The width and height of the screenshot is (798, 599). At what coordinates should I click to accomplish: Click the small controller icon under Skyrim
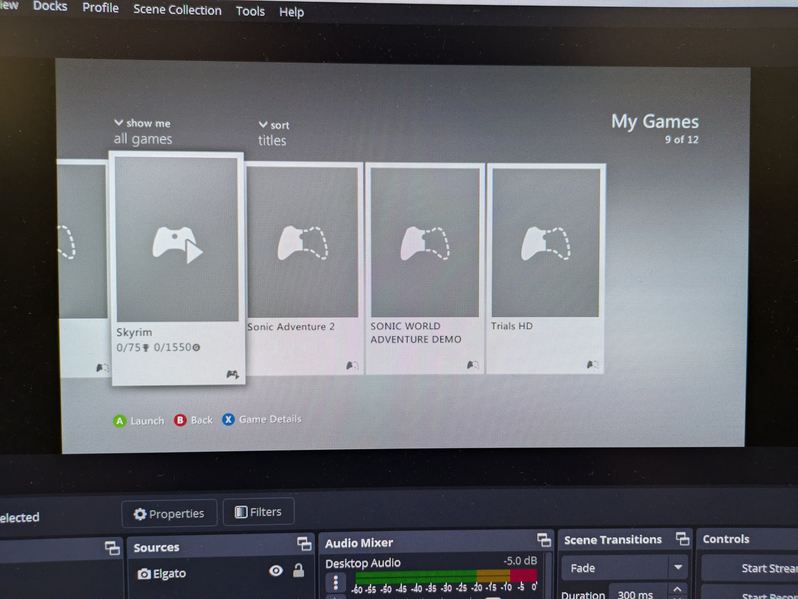pyautogui.click(x=232, y=375)
